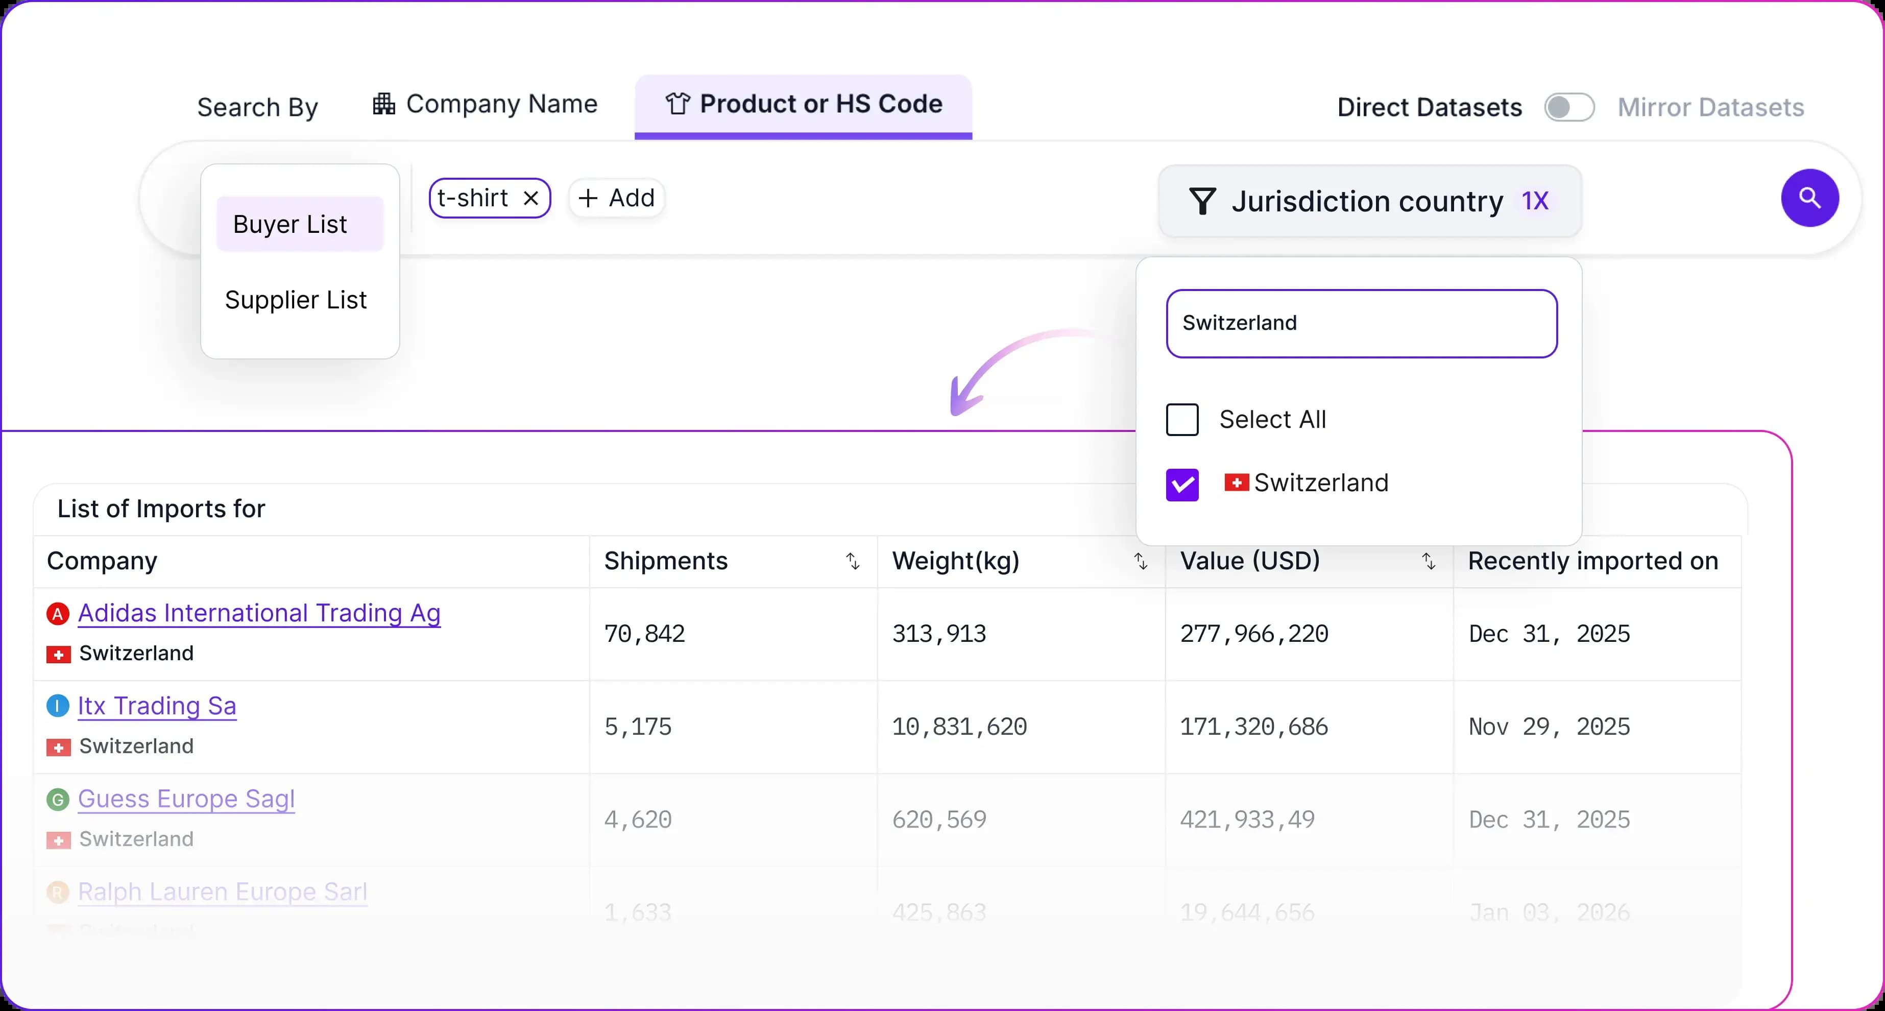The image size is (1885, 1011).
Task: Choose Buyer List from dropdown
Action: 299,224
